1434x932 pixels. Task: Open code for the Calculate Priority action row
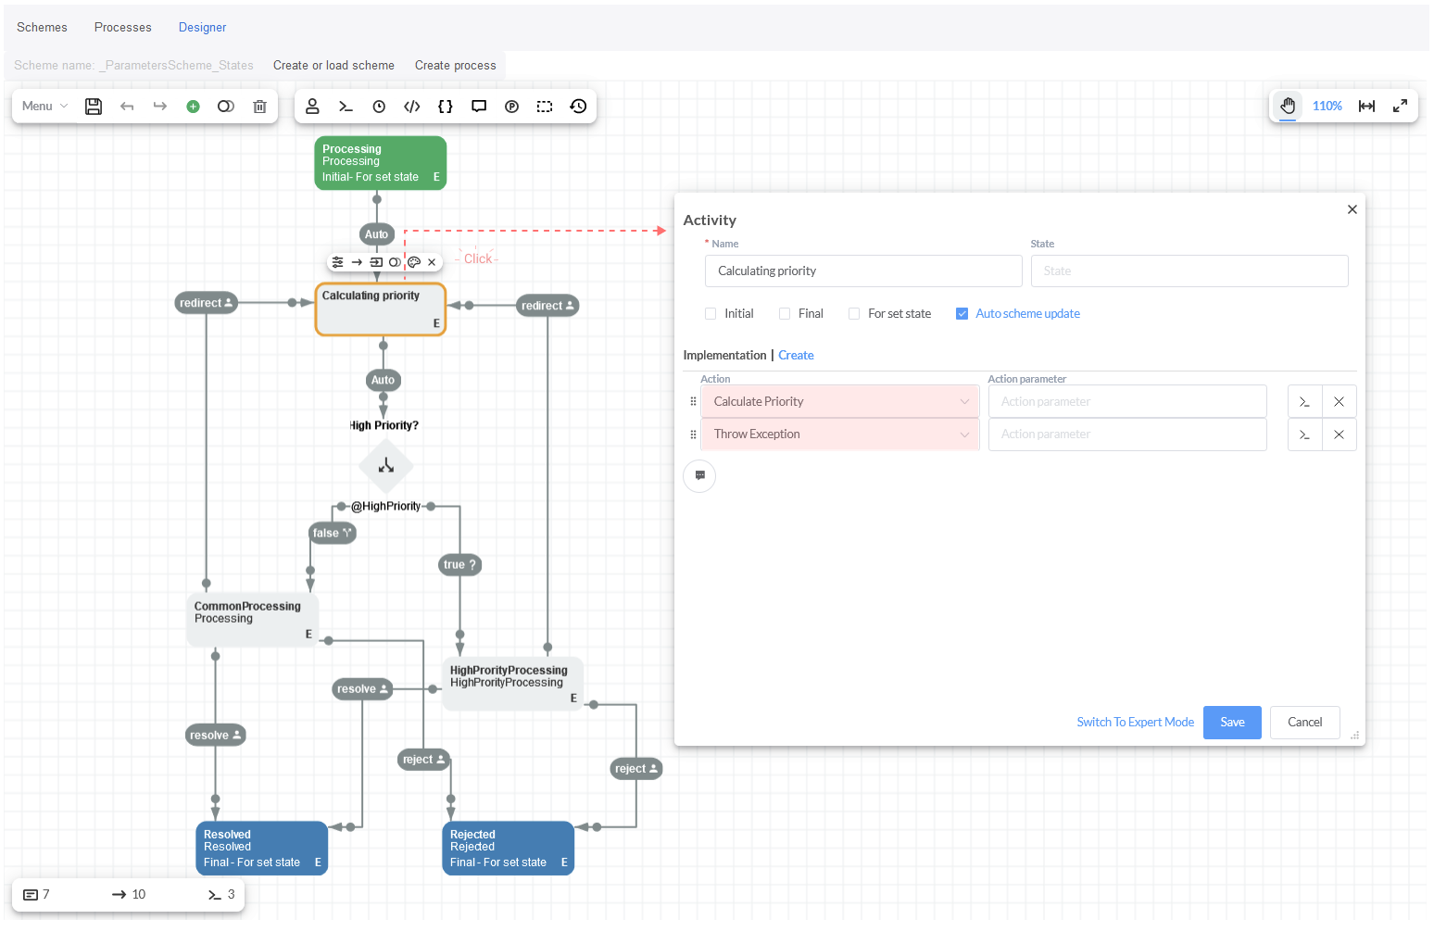tap(1304, 402)
